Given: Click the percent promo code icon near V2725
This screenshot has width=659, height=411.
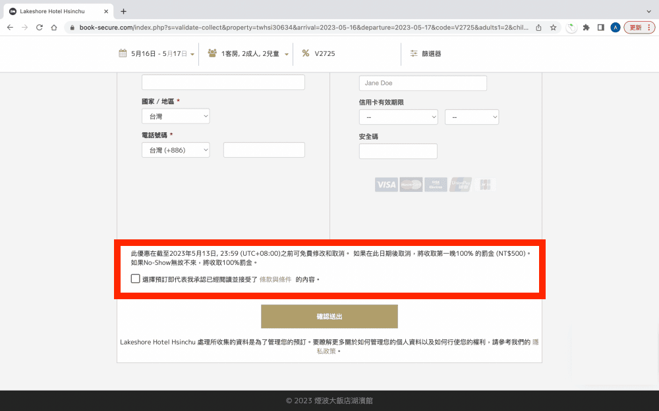Looking at the screenshot, I should point(306,54).
